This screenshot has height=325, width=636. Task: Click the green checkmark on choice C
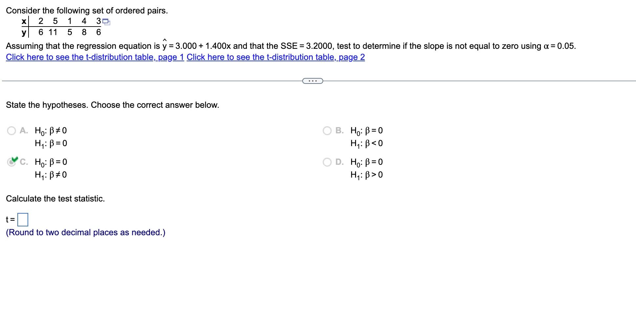click(14, 160)
